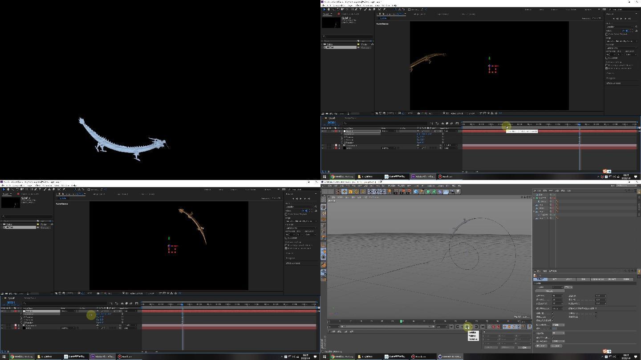Click the Render View clapperboard in Cinema 4D
The width and height of the screenshot is (641, 360).
(396, 192)
